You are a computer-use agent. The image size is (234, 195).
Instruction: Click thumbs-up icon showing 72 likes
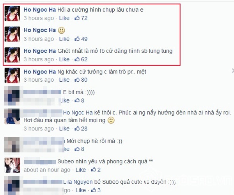77,18
